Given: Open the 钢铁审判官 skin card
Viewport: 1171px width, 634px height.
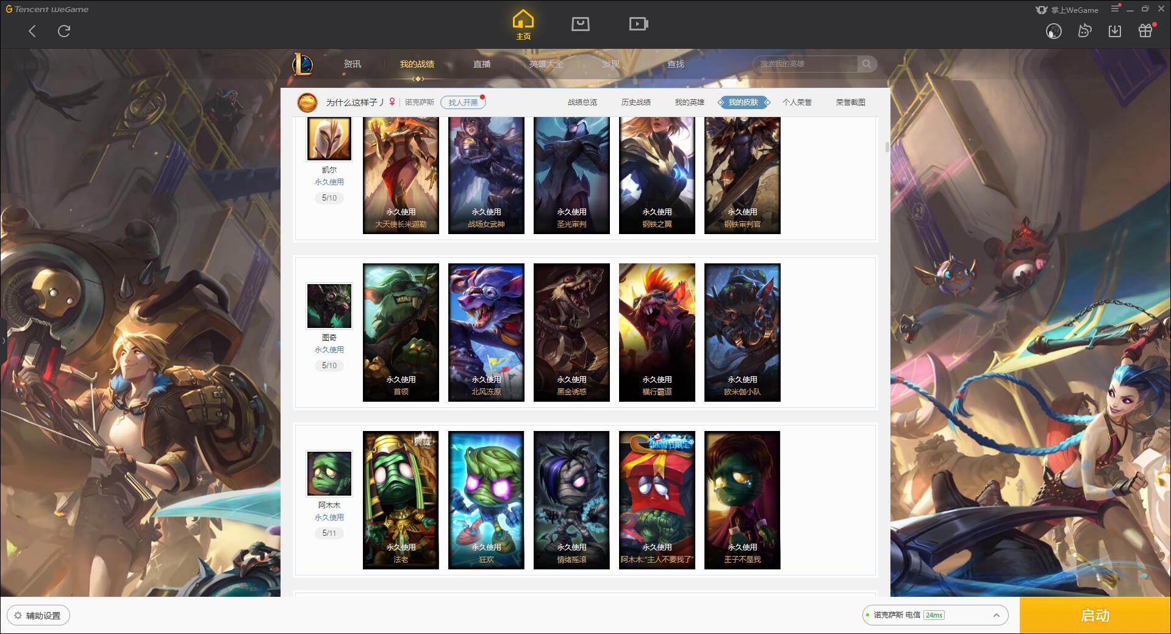Looking at the screenshot, I should pos(742,175).
